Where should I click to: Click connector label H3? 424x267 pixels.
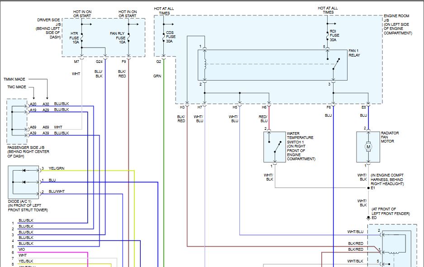coord(182,107)
